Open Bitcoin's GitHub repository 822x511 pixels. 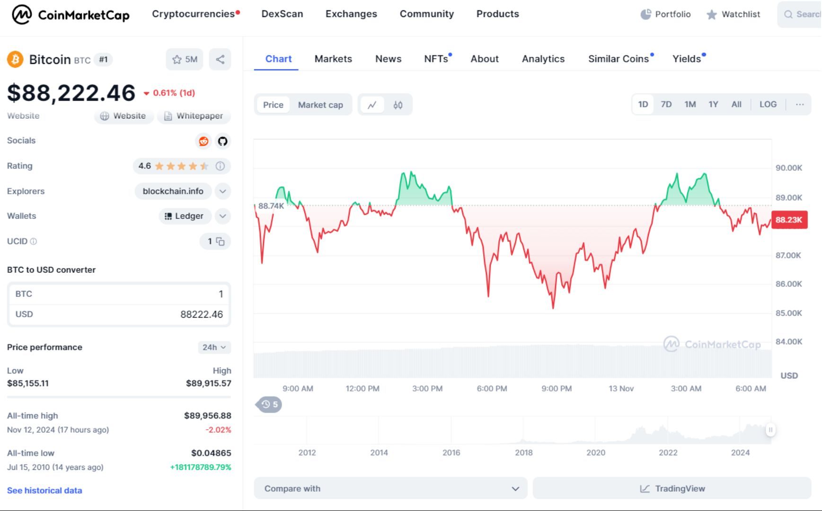tap(222, 141)
